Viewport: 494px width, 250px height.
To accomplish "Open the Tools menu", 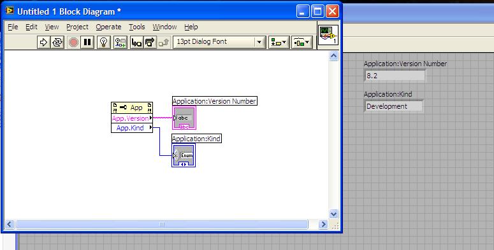I will (x=137, y=27).
